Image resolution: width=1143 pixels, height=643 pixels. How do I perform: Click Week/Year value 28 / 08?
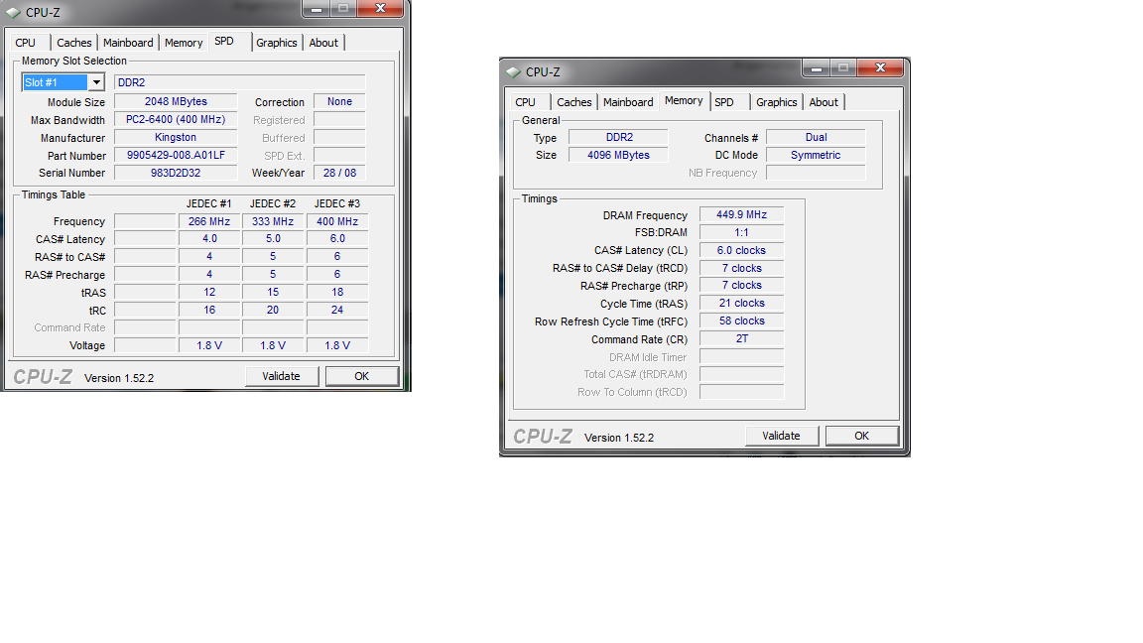point(339,173)
